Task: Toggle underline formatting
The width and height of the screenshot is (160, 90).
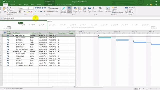Action: (24, 12)
